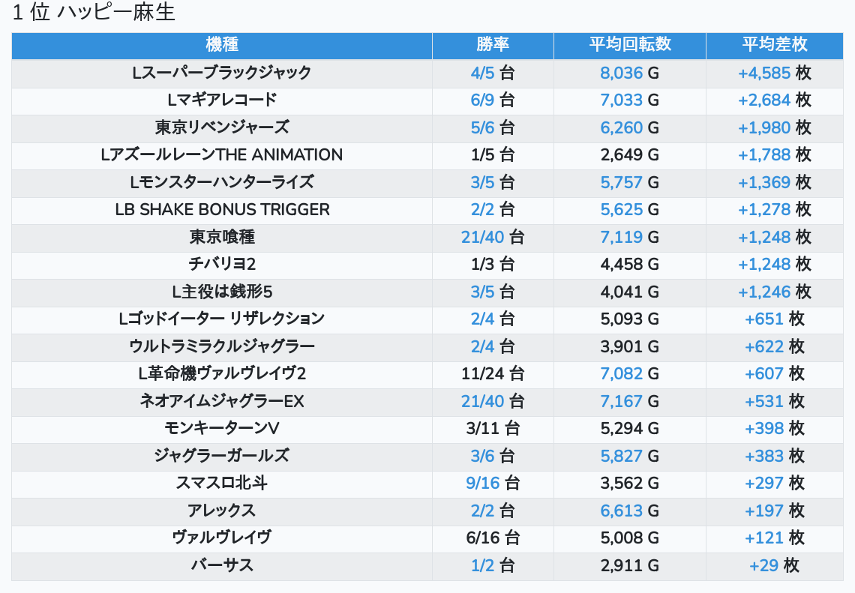
Task: Click the 1位 ハッピー麻生 heading
Action: tap(94, 13)
